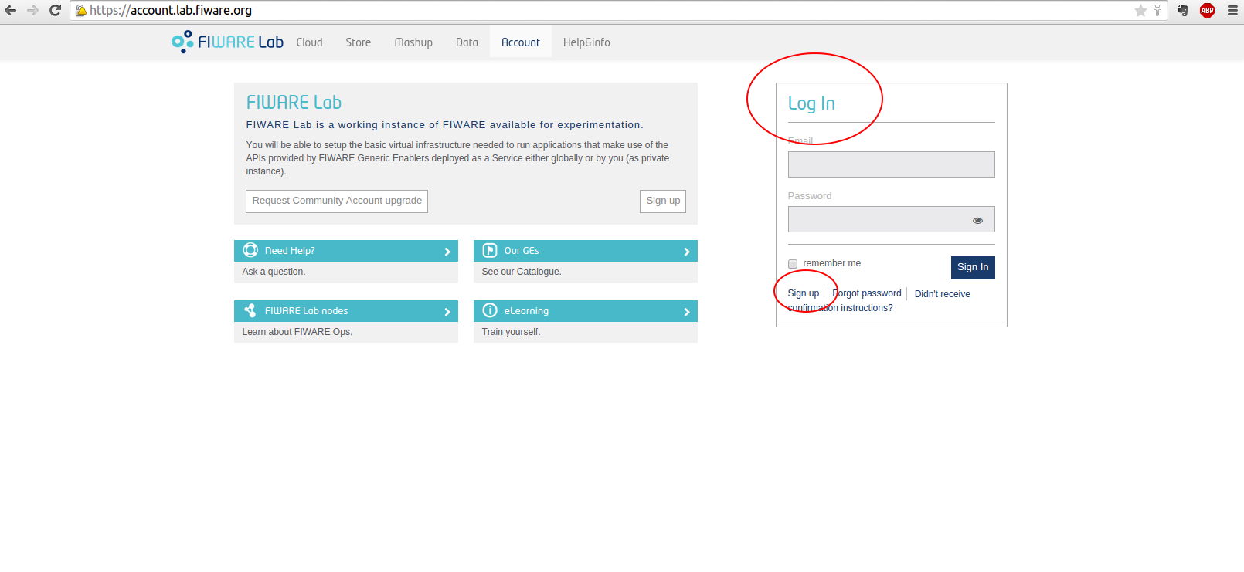Image resolution: width=1244 pixels, height=572 pixels.
Task: Click the Sign up link below the login form
Action: (x=803, y=293)
